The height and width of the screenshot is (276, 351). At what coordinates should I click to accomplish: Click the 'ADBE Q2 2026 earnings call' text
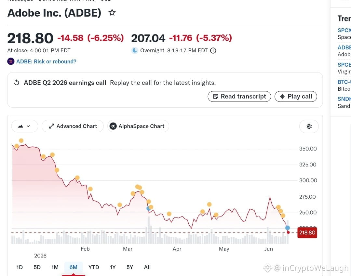coord(65,83)
